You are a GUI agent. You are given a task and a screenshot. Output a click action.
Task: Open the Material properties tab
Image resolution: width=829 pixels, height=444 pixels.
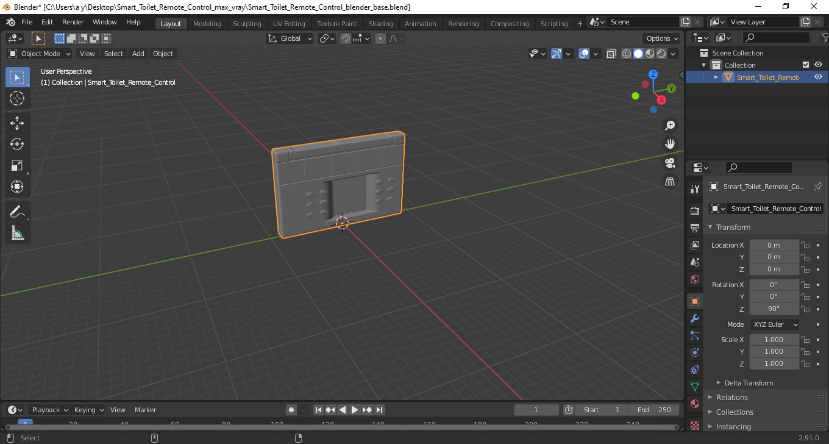694,404
